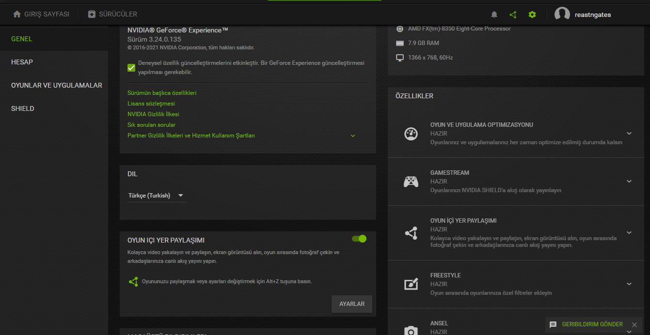The image size is (650, 335).
Task: Open Sık sorulan sorular link
Action: coord(151,125)
